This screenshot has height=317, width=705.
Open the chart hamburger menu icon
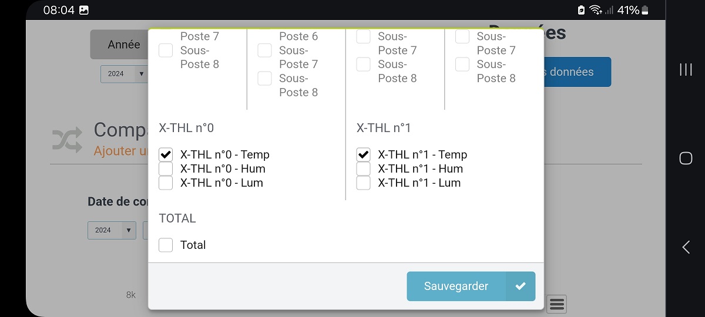coord(557,303)
